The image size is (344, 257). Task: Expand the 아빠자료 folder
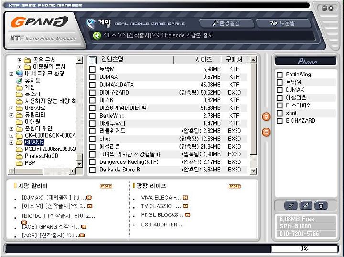(x=11, y=108)
